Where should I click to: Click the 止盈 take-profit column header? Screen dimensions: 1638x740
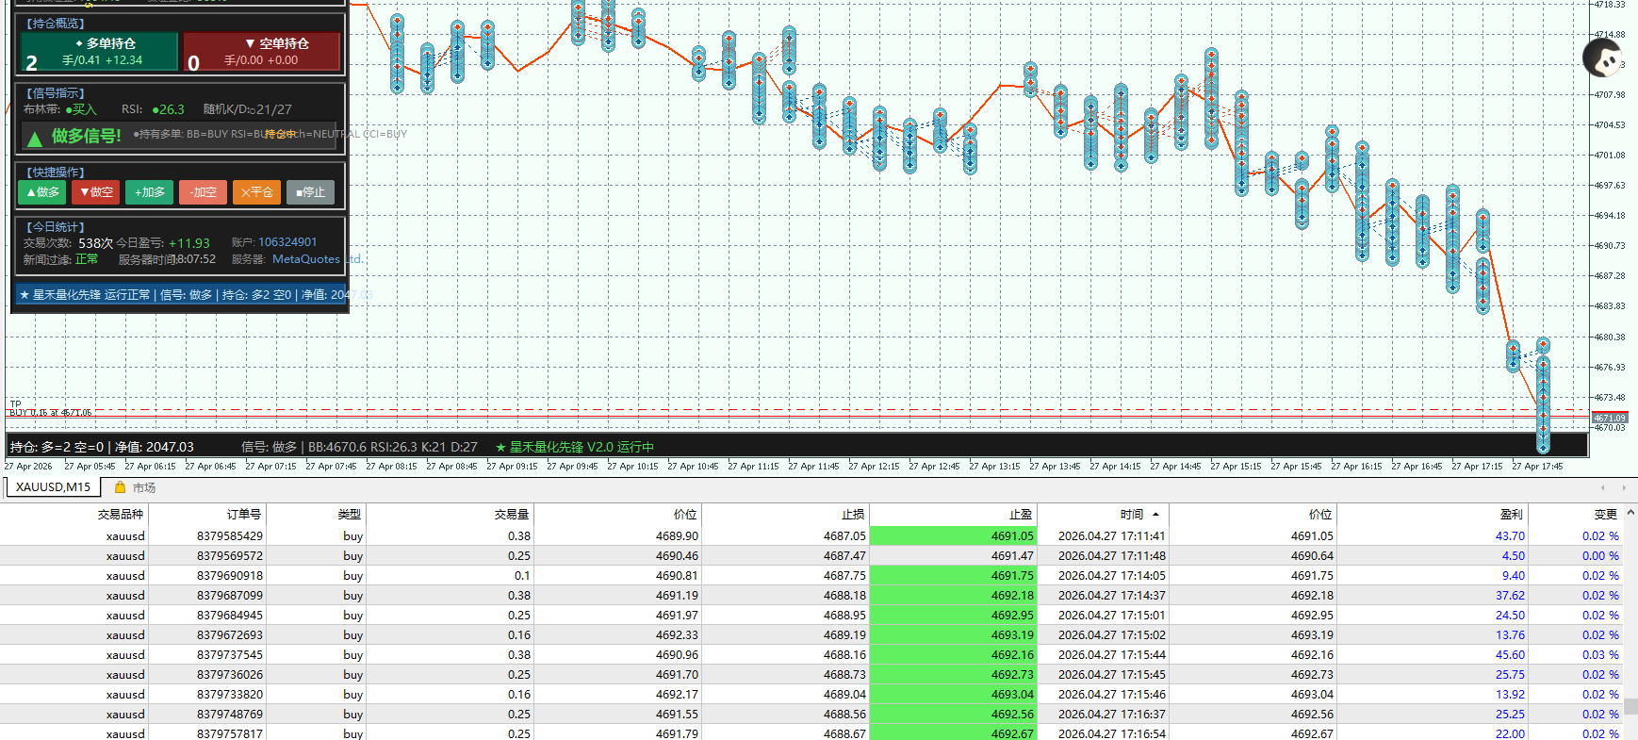click(x=1021, y=514)
